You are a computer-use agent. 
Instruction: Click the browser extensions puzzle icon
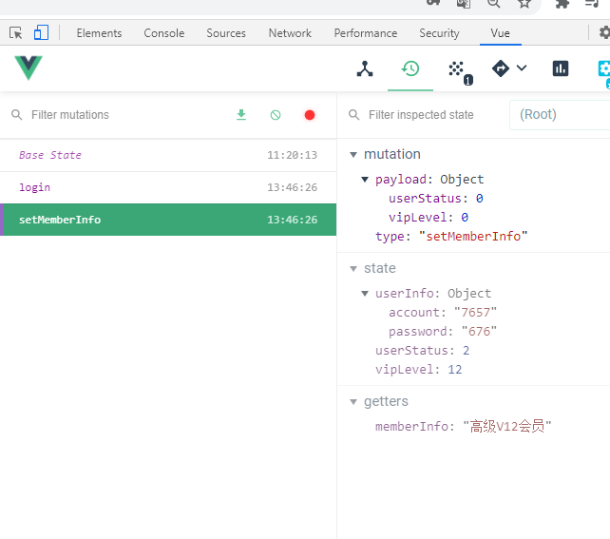pos(562,4)
